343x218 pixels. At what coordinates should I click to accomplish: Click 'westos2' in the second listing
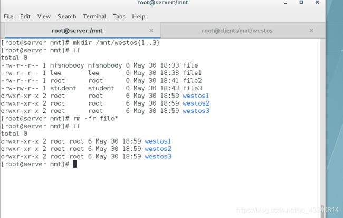158,149
